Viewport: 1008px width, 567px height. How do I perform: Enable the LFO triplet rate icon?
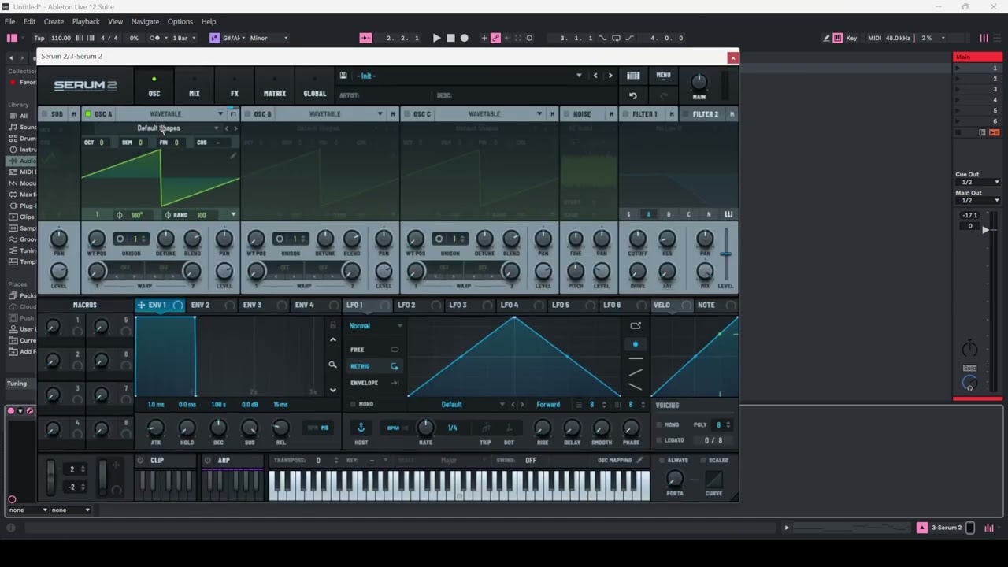point(486,428)
